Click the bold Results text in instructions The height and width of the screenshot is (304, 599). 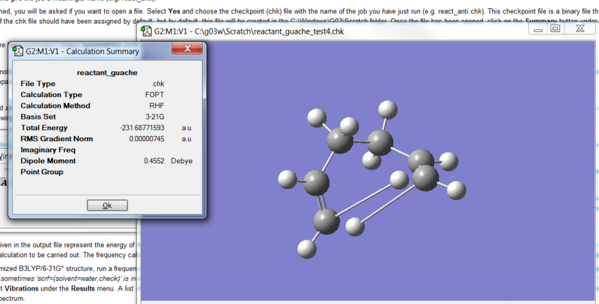tap(83, 288)
